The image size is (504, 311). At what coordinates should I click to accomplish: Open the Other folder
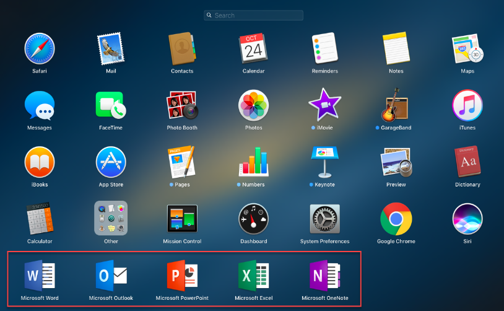111,218
